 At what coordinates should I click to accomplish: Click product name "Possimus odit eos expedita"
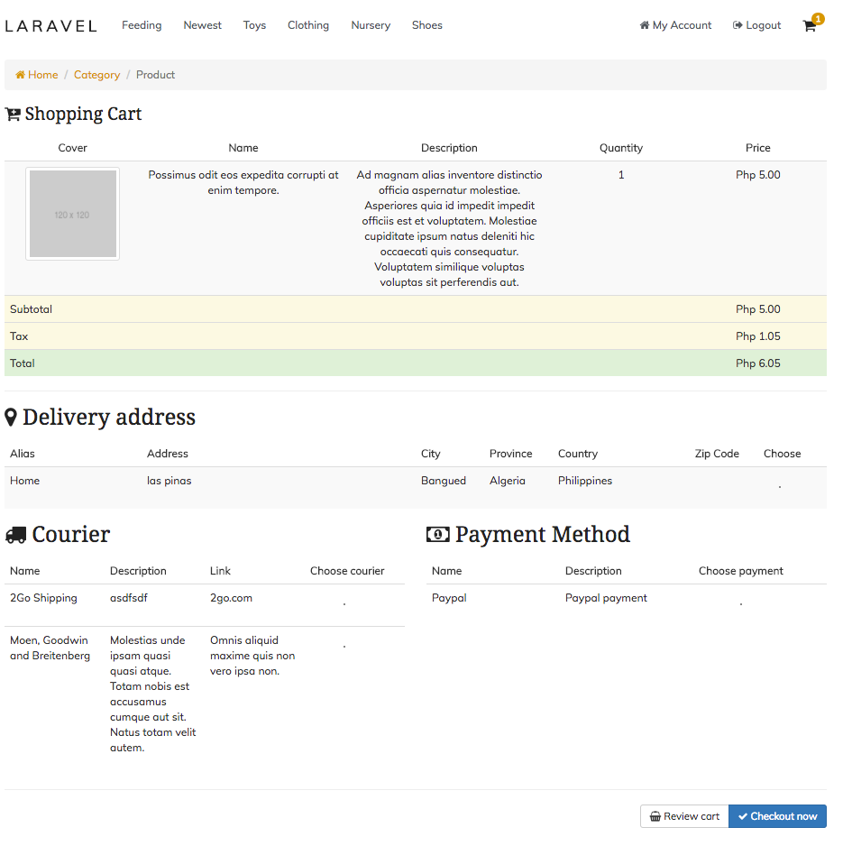point(243,183)
